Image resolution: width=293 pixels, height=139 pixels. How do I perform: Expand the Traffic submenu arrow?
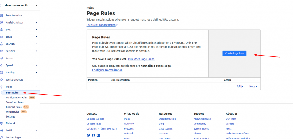[x=37, y=130]
